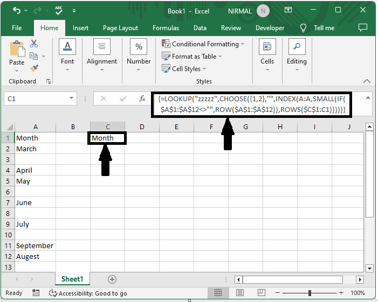Open the Formulas tab
The image size is (378, 302).
click(166, 28)
